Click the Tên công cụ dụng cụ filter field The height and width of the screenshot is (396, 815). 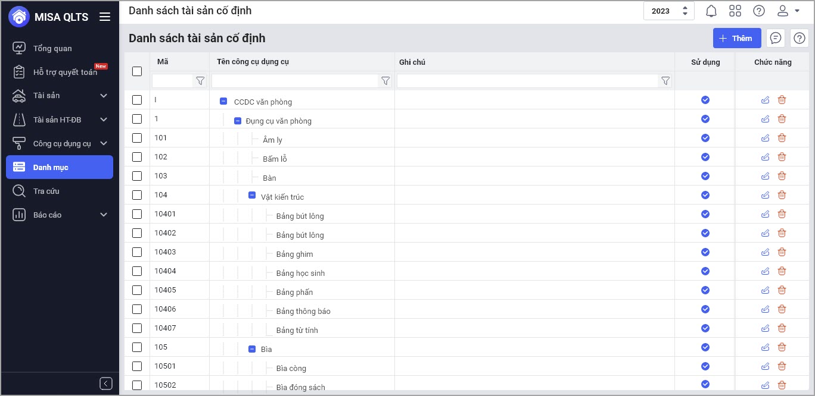coord(295,81)
